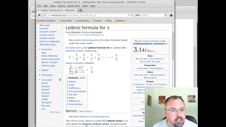Select the Leibniz formula Wikipedia tab
The height and width of the screenshot is (127, 226).
point(57,10)
